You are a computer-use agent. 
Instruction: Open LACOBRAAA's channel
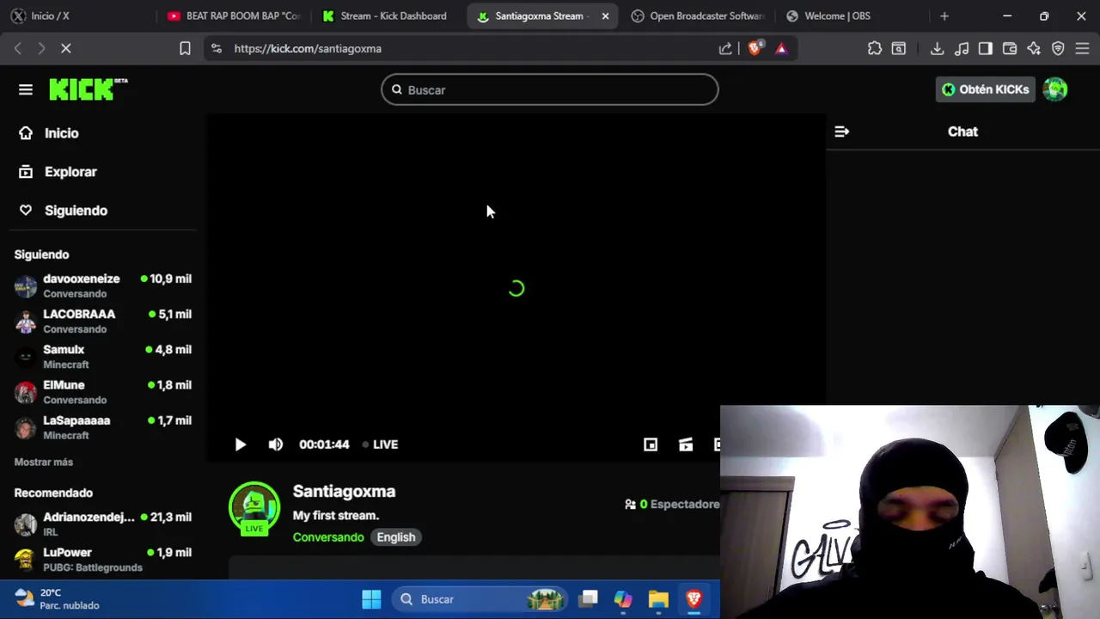pyautogui.click(x=103, y=321)
